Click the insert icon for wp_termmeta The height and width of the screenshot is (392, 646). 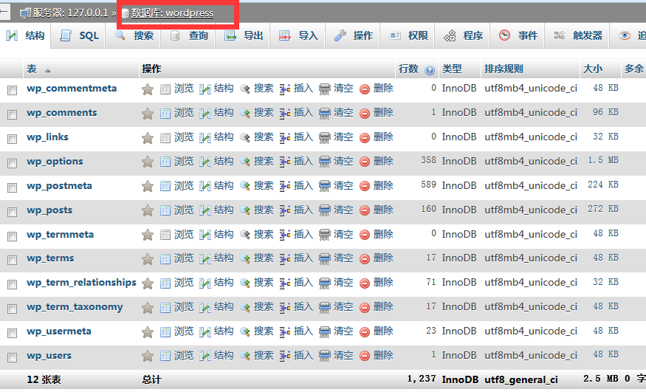pyautogui.click(x=285, y=235)
